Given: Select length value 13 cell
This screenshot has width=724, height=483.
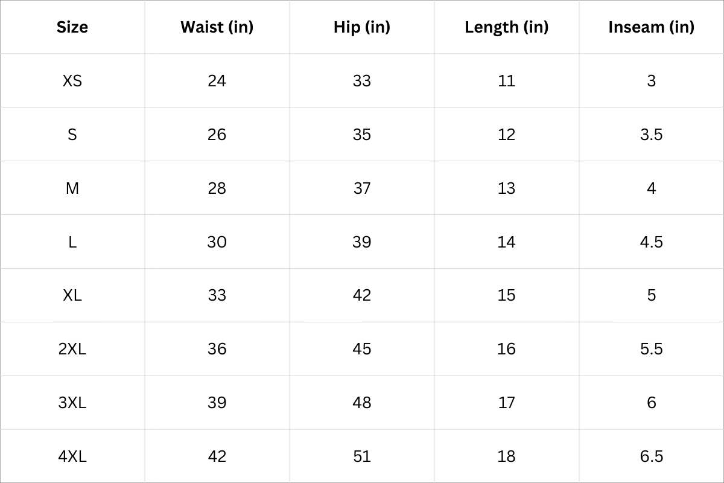Looking at the screenshot, I should click(x=506, y=188).
